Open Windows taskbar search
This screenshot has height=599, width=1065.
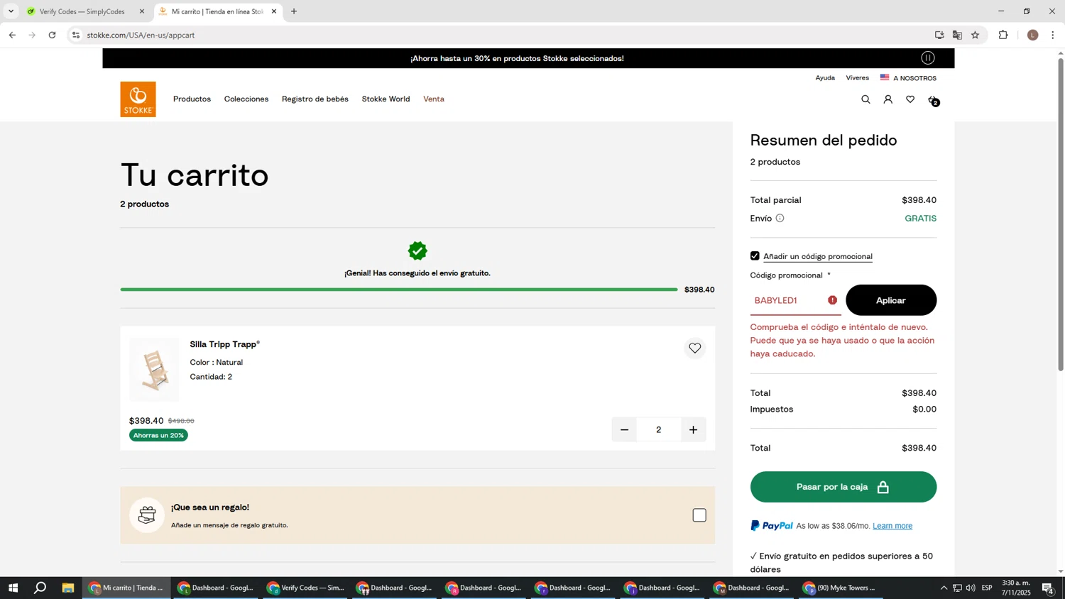click(x=40, y=588)
